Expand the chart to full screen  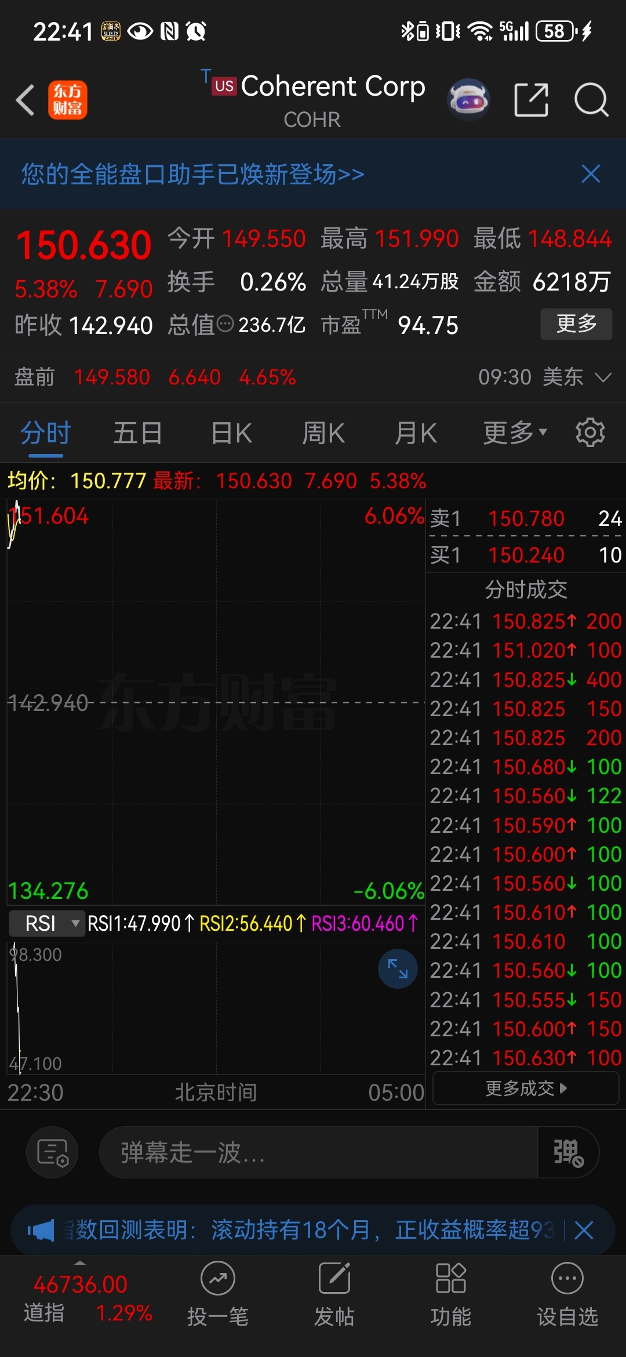[x=398, y=968]
